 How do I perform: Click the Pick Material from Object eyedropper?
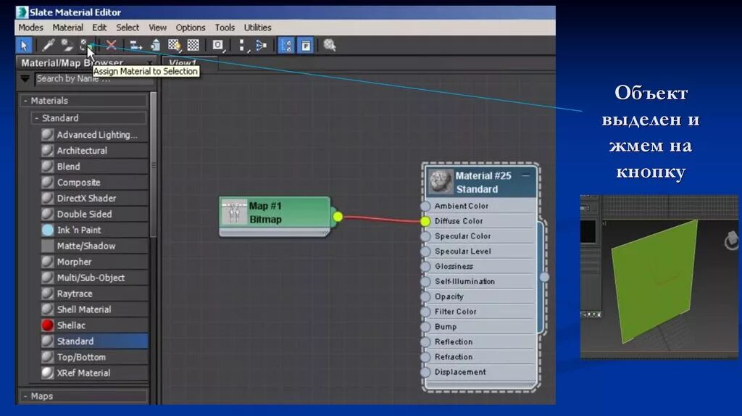click(x=49, y=46)
